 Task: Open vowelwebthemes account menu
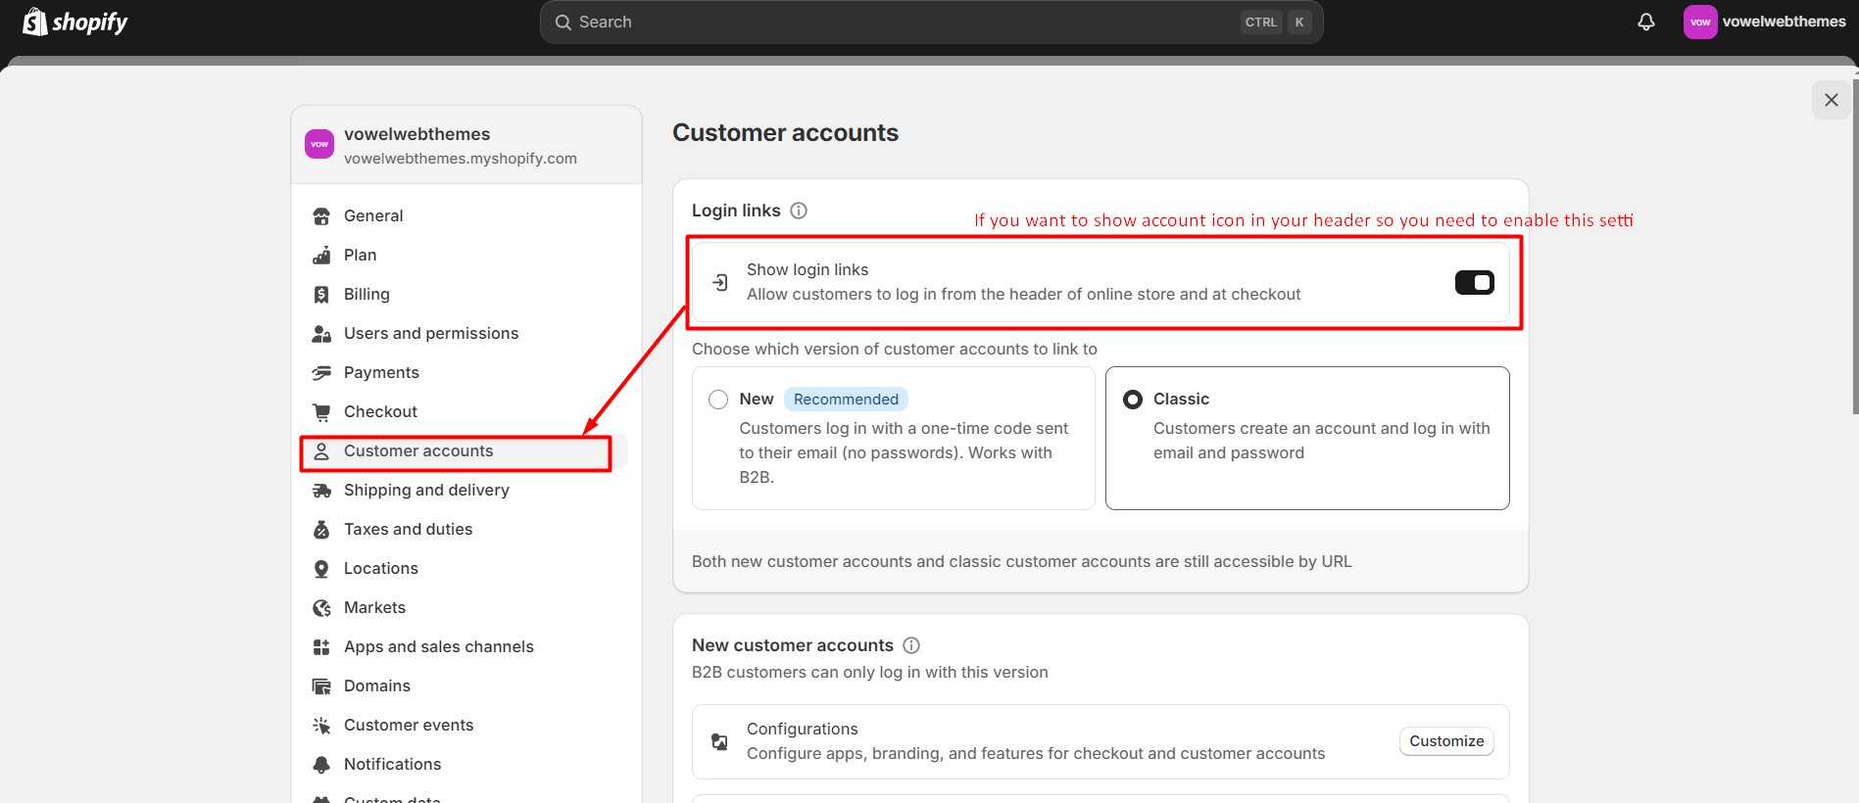coord(1765,22)
